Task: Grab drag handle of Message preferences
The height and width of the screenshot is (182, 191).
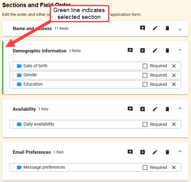Action: click(x=13, y=167)
